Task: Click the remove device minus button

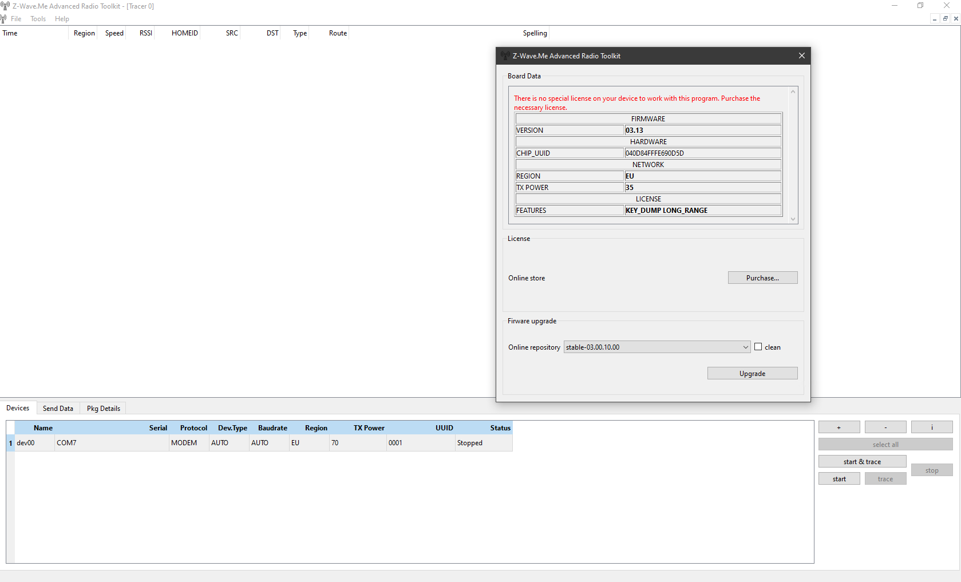Action: (x=885, y=427)
